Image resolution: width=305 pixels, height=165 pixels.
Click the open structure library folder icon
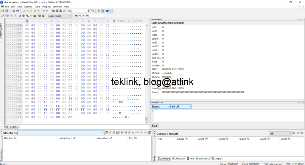click(106, 133)
